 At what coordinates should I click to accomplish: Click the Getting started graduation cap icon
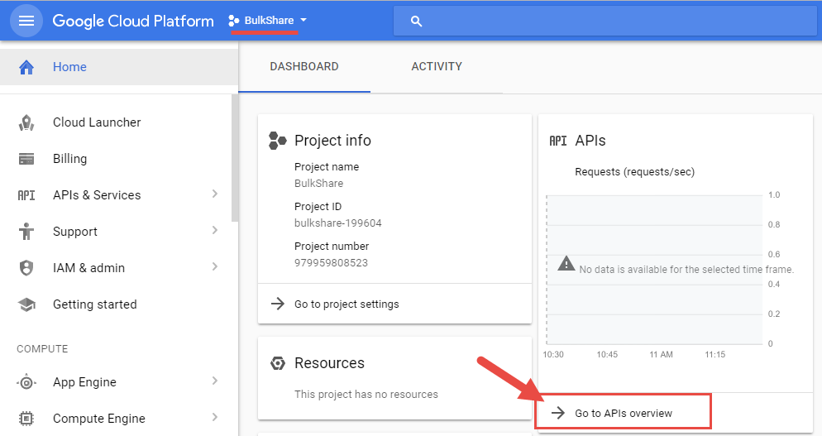(26, 304)
